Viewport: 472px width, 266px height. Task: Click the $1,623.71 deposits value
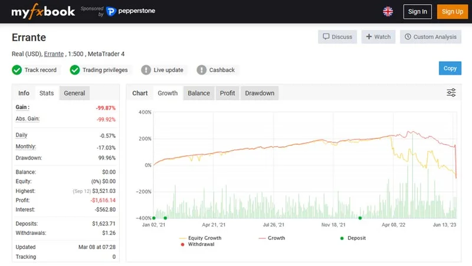104,224
